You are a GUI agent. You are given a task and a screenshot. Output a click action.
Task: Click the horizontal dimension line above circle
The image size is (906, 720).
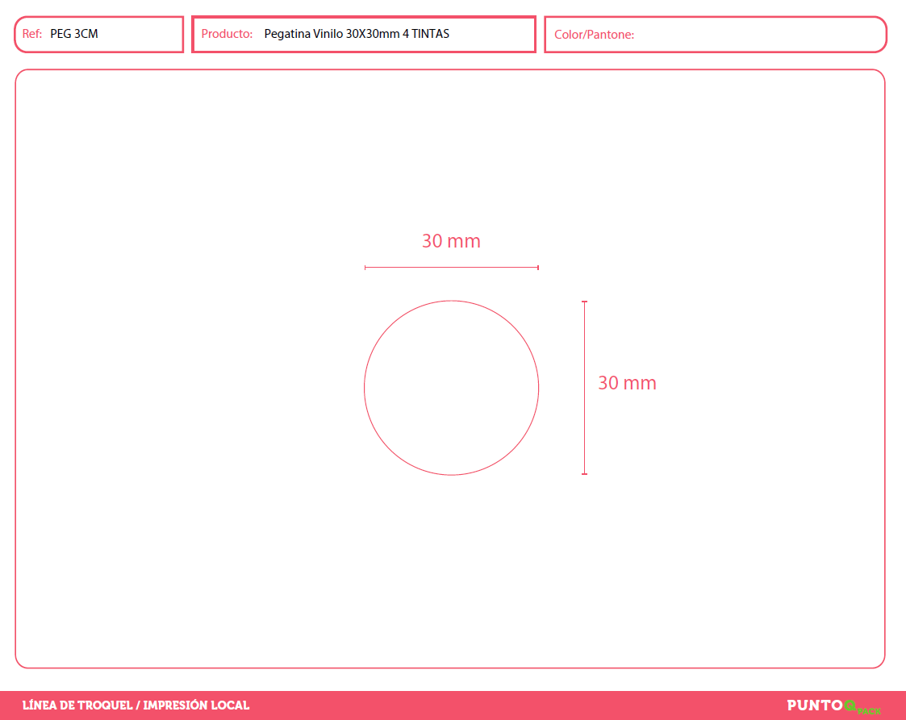[451, 268]
